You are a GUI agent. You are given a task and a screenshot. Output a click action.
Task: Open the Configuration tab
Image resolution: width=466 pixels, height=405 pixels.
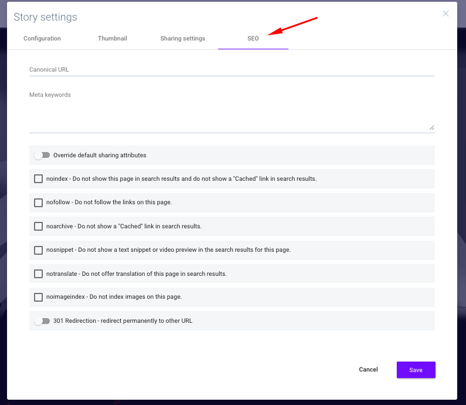(42, 38)
